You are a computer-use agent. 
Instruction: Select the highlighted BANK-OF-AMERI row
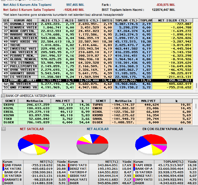pyautogui.click(x=97, y=80)
